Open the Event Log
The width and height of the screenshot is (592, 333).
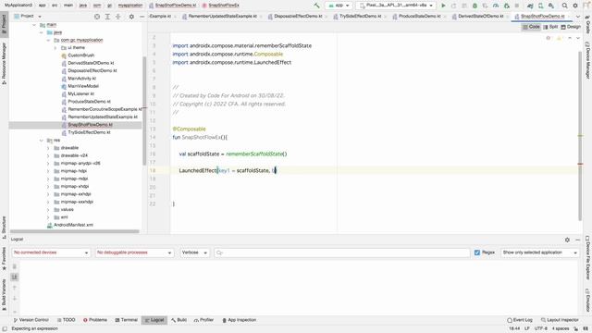(x=520, y=320)
